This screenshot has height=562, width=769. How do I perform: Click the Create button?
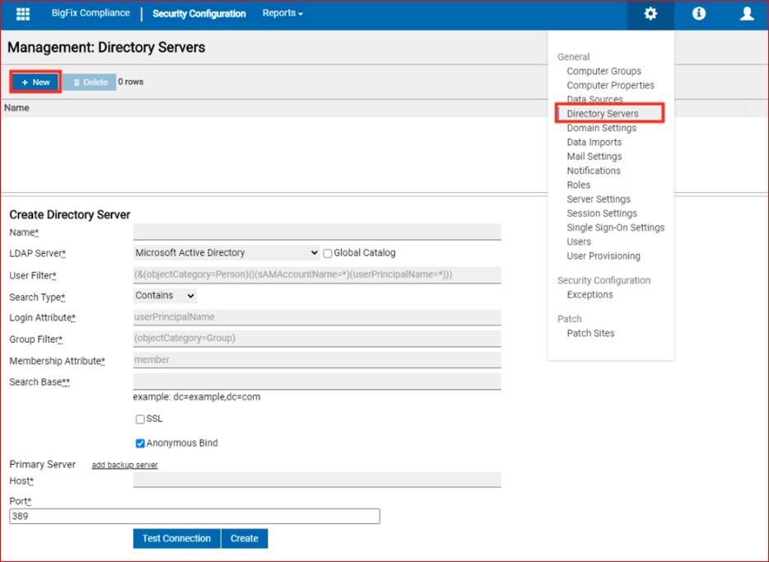(245, 538)
